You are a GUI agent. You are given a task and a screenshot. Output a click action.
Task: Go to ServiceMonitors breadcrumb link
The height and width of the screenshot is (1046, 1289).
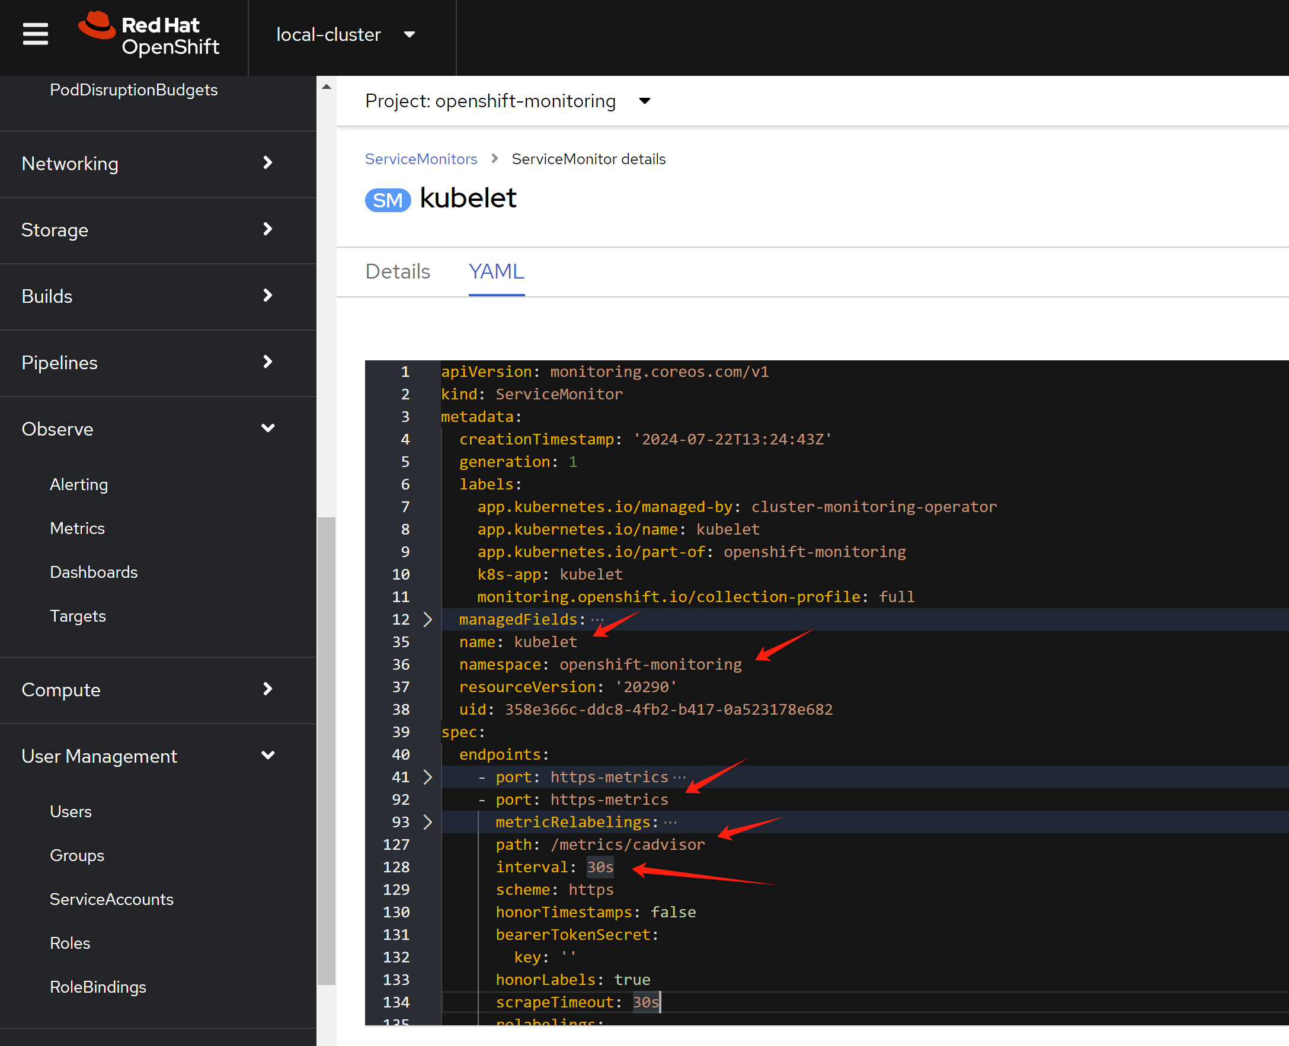(421, 159)
